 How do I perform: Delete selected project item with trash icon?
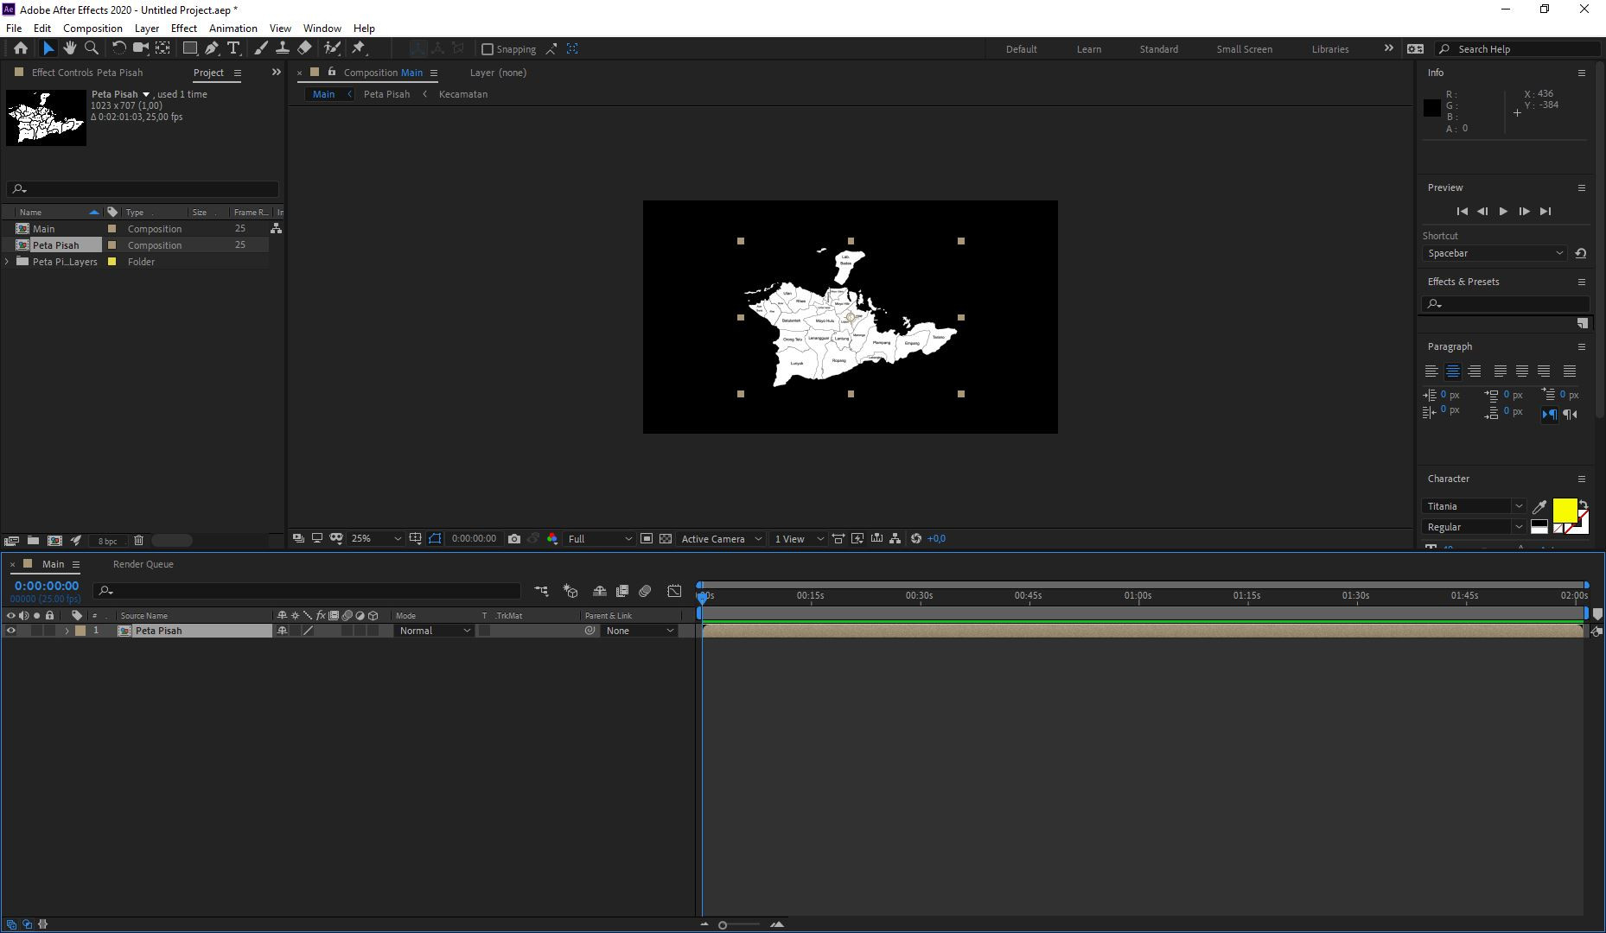(138, 541)
